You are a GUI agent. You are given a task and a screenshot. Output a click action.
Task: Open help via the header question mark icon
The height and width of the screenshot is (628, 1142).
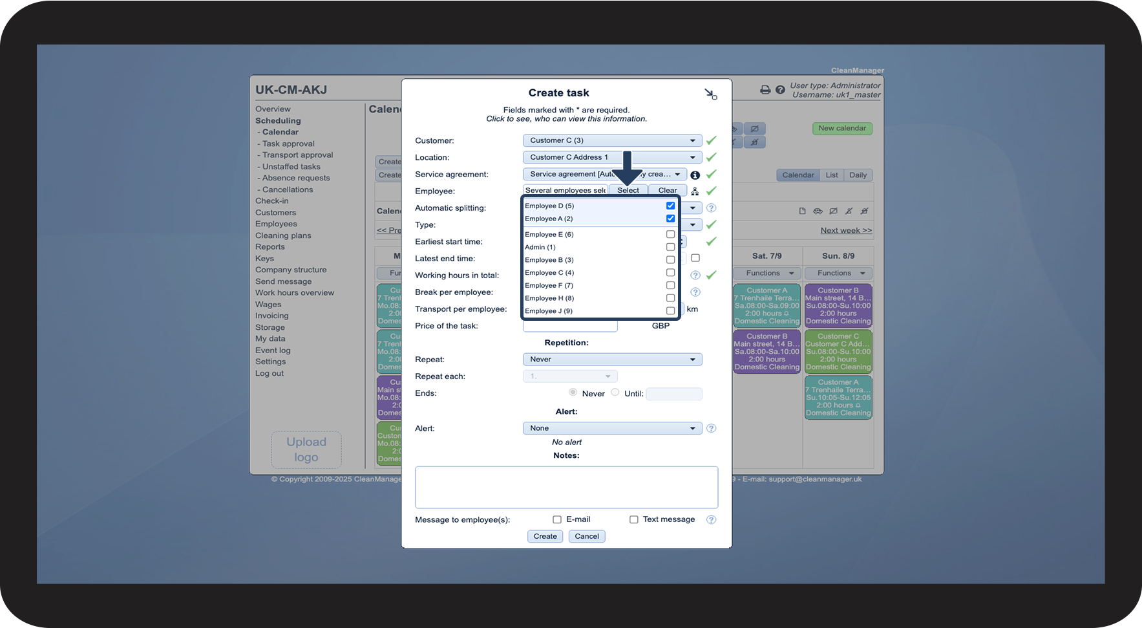tap(780, 90)
